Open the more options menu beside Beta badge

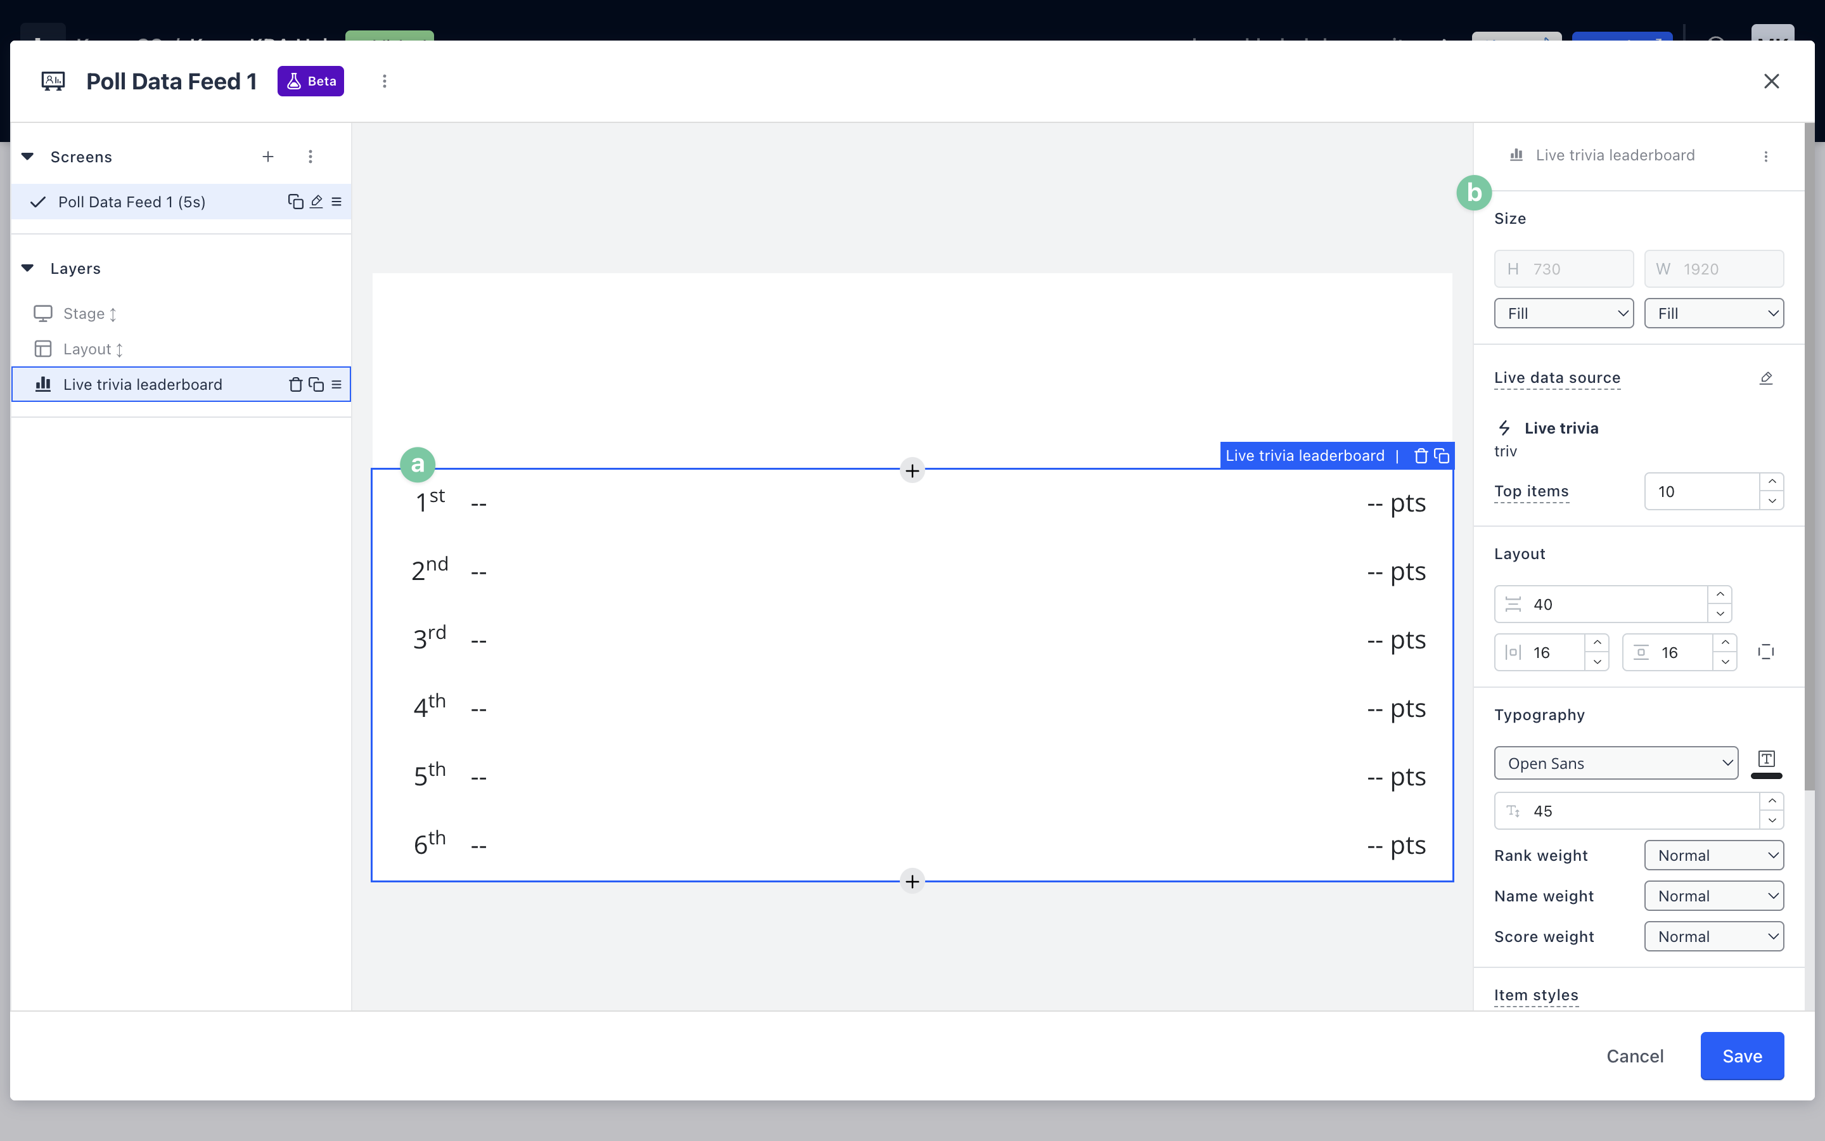(x=384, y=81)
